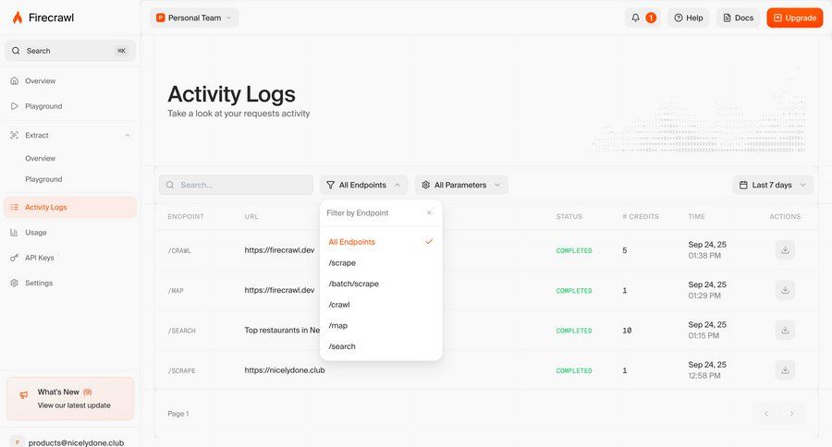This screenshot has height=447, width=832.
Task: Download the /SCRAPE request log
Action: (785, 370)
